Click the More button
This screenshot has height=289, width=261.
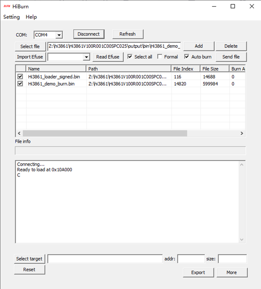click(232, 273)
